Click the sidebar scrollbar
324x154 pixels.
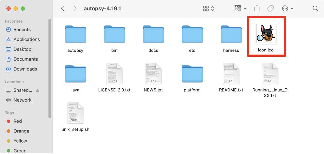[x=49, y=68]
